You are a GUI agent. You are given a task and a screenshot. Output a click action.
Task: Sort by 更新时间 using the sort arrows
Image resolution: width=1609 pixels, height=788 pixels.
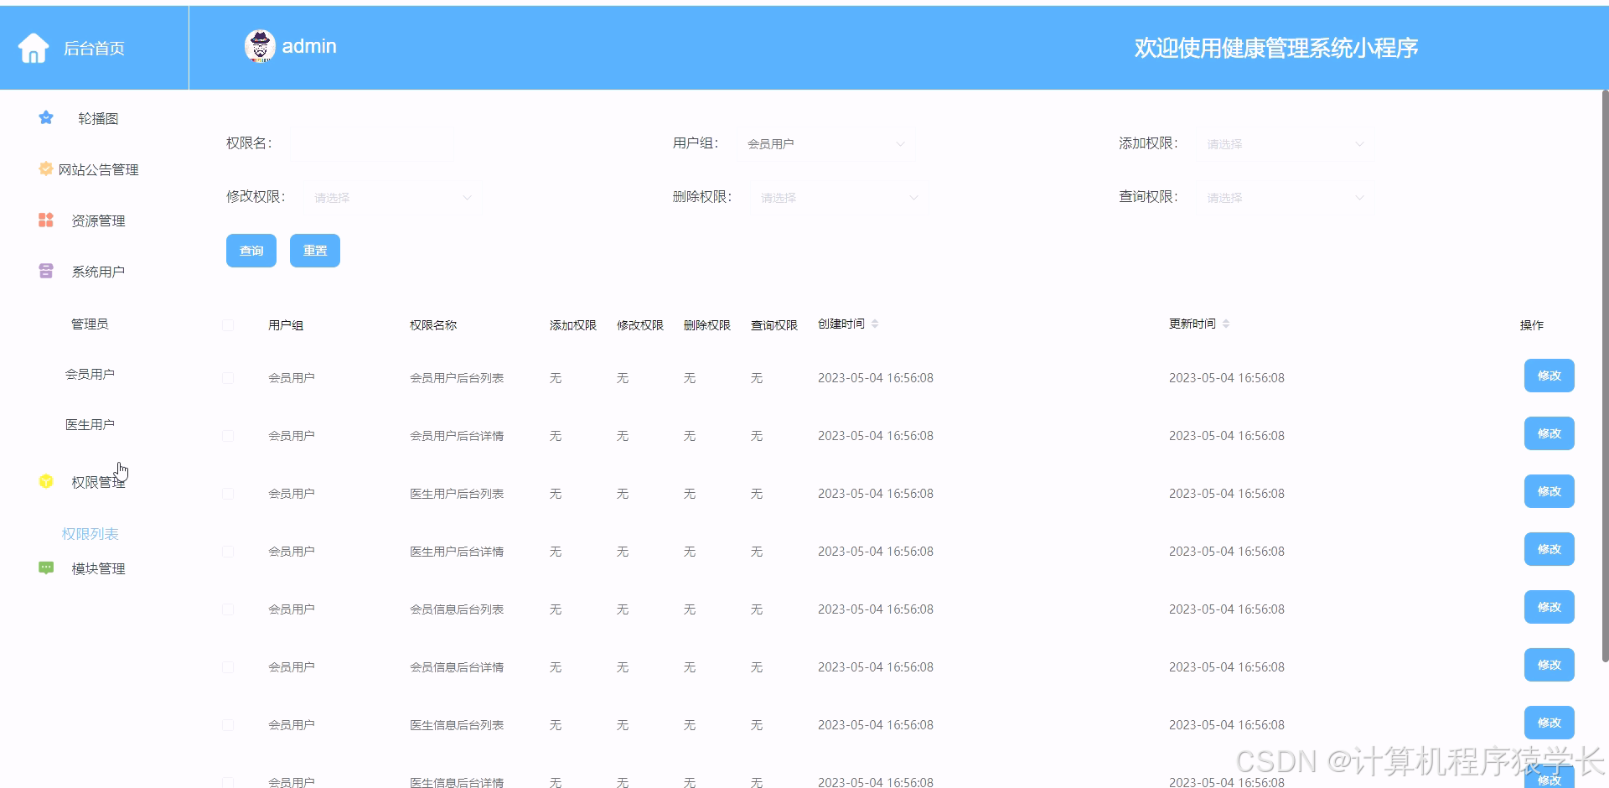[x=1226, y=324]
